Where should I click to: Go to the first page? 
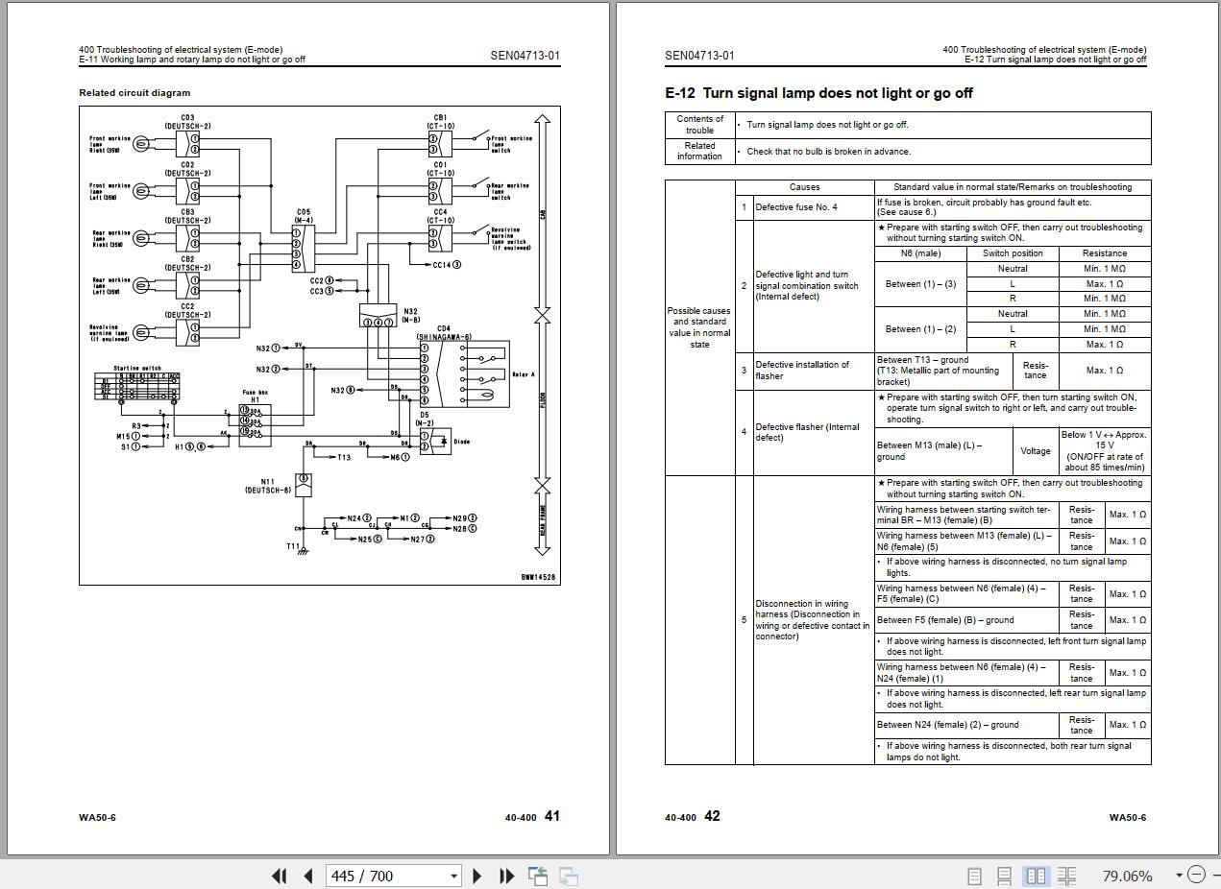click(x=280, y=876)
